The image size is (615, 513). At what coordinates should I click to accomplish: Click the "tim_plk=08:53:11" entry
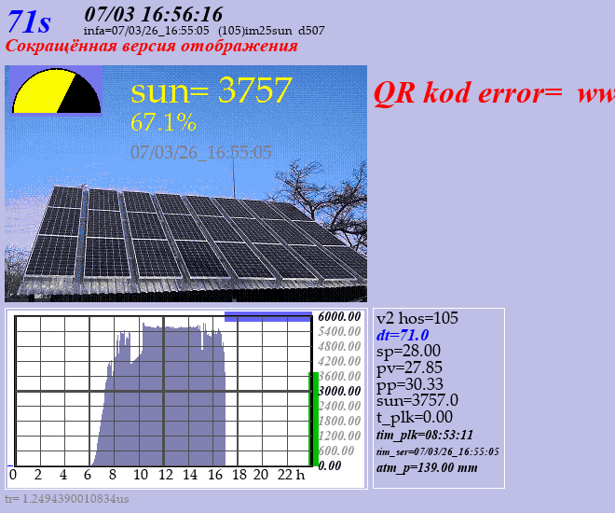pyautogui.click(x=425, y=435)
